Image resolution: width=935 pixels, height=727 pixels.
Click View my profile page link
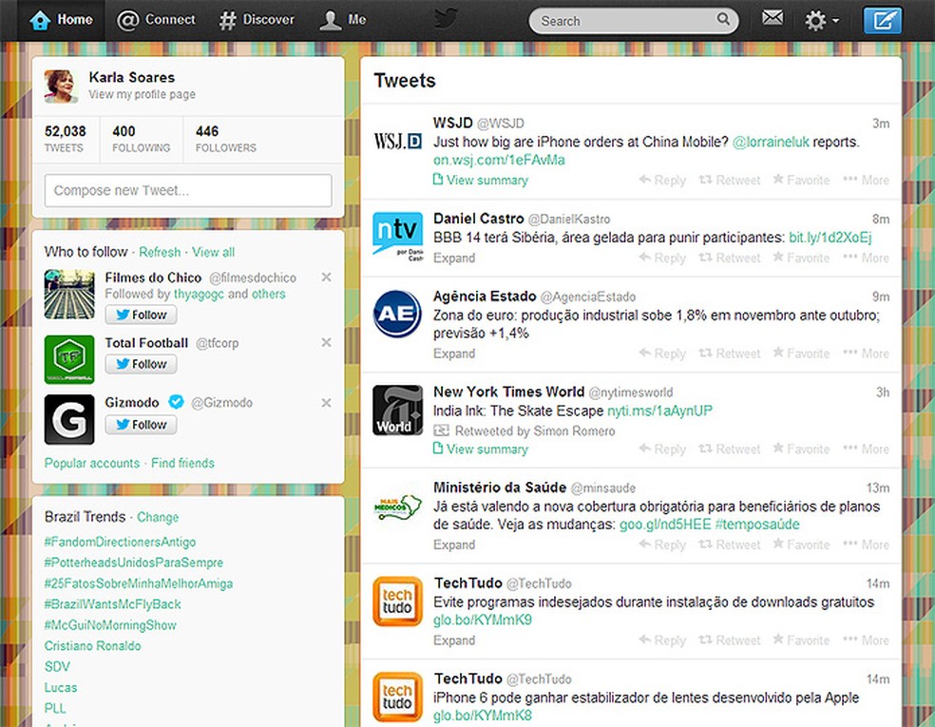tap(142, 94)
